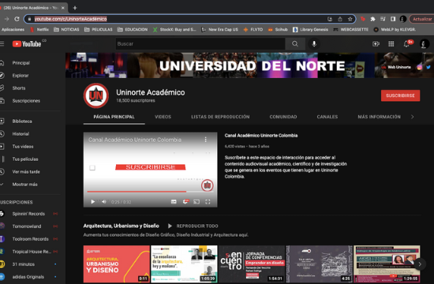This screenshot has width=434, height=284.
Task: Open Shorts in sidebar
Action: (x=19, y=88)
